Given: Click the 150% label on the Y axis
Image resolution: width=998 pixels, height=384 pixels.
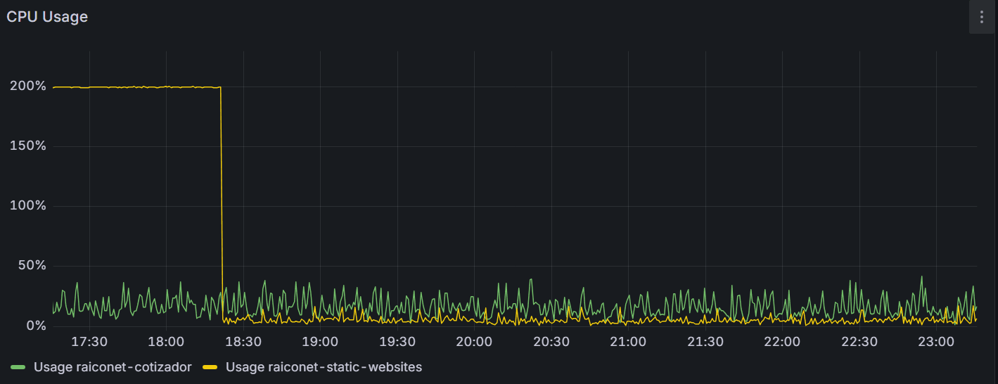Looking at the screenshot, I should click(28, 146).
